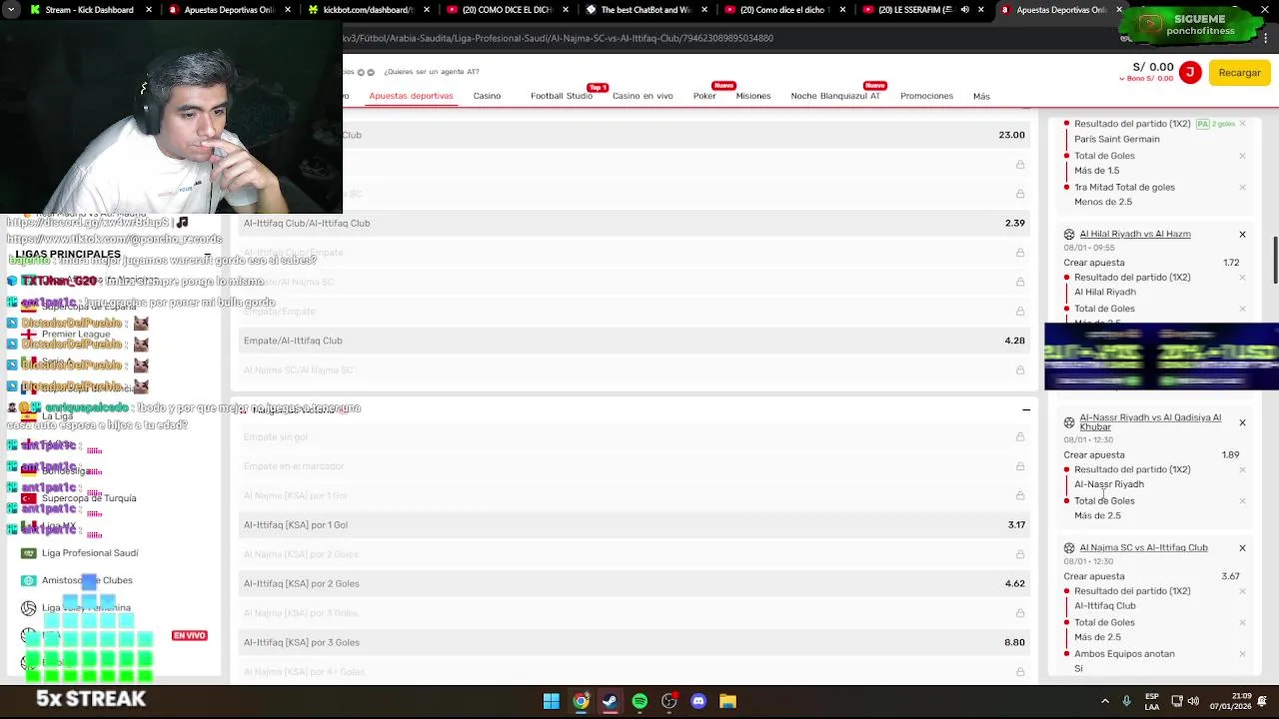
Task: Go to the Misiones page
Action: point(753,96)
